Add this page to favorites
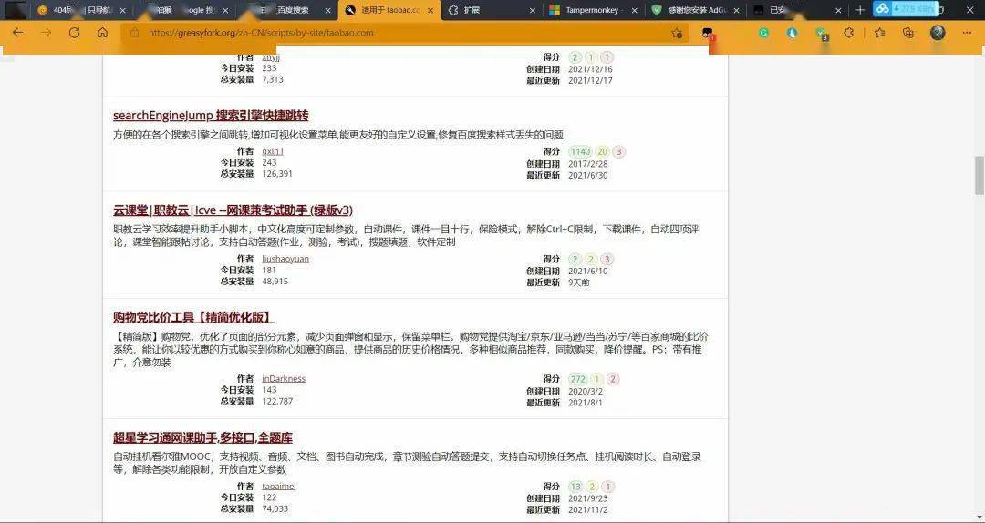Screen dimensions: 985x523 click(677, 33)
